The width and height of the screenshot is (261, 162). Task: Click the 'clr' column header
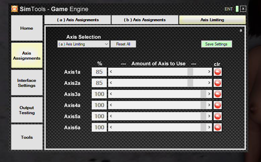(x=217, y=64)
